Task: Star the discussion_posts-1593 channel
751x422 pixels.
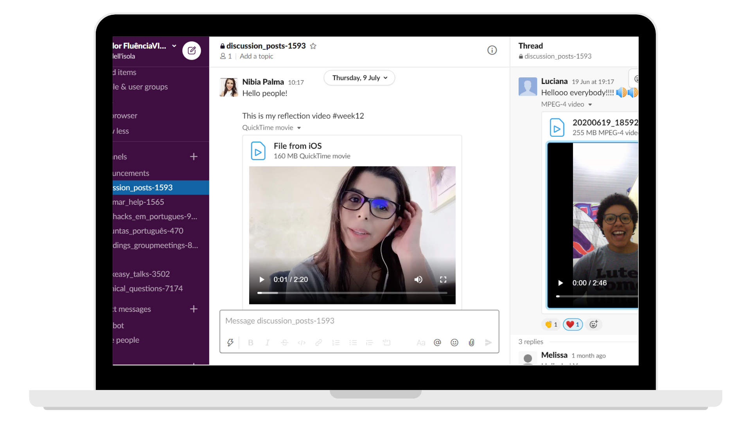Action: [x=313, y=46]
